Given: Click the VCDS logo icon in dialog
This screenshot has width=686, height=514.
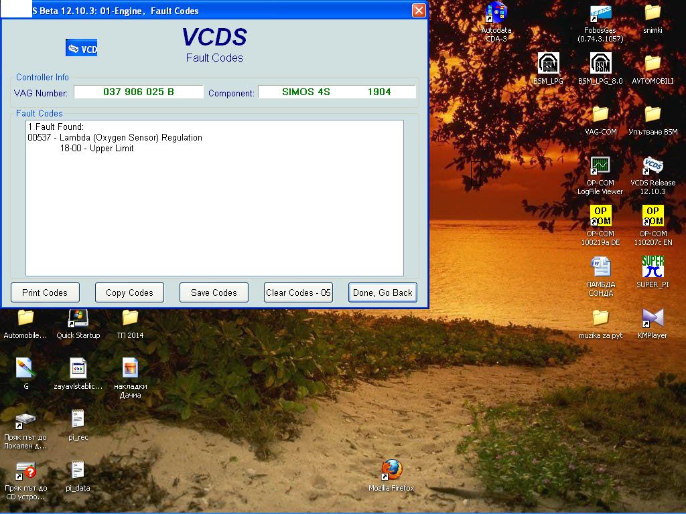Looking at the screenshot, I should point(81,48).
